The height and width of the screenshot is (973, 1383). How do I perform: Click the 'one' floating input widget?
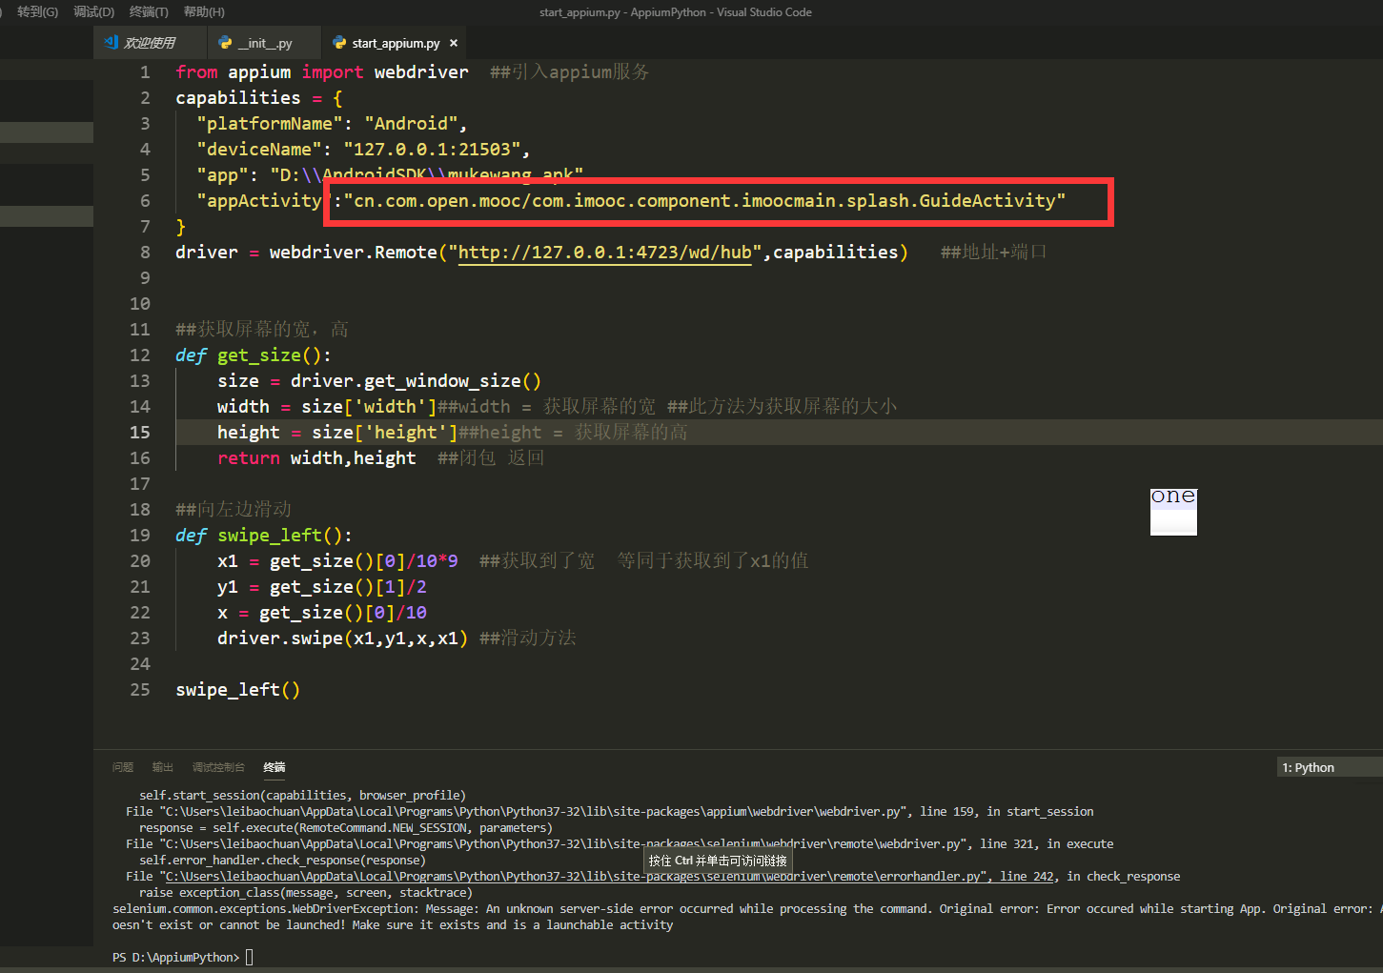(1173, 512)
